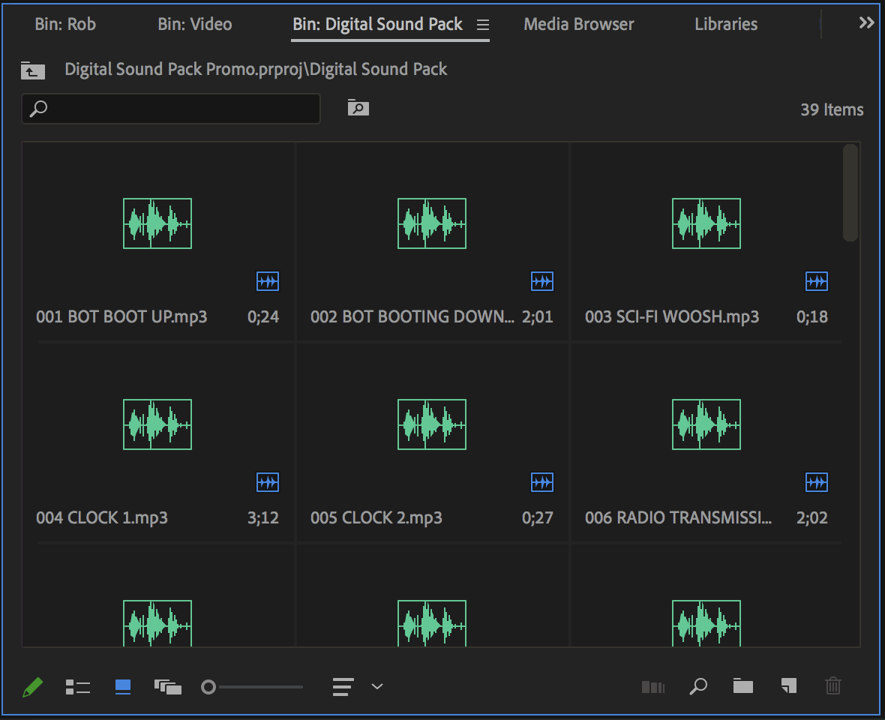Open Find with bottom magnifier icon

point(698,687)
